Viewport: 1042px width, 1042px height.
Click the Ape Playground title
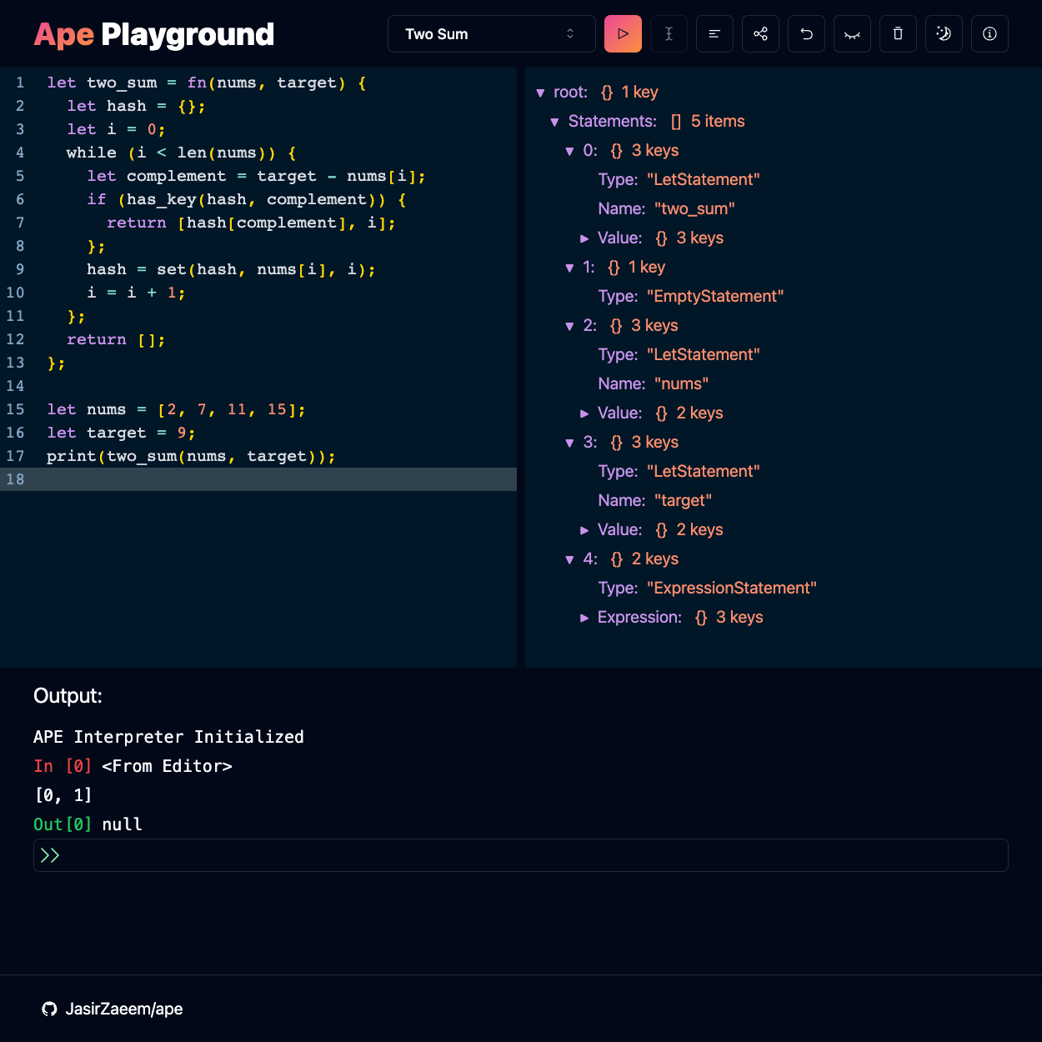153,34
